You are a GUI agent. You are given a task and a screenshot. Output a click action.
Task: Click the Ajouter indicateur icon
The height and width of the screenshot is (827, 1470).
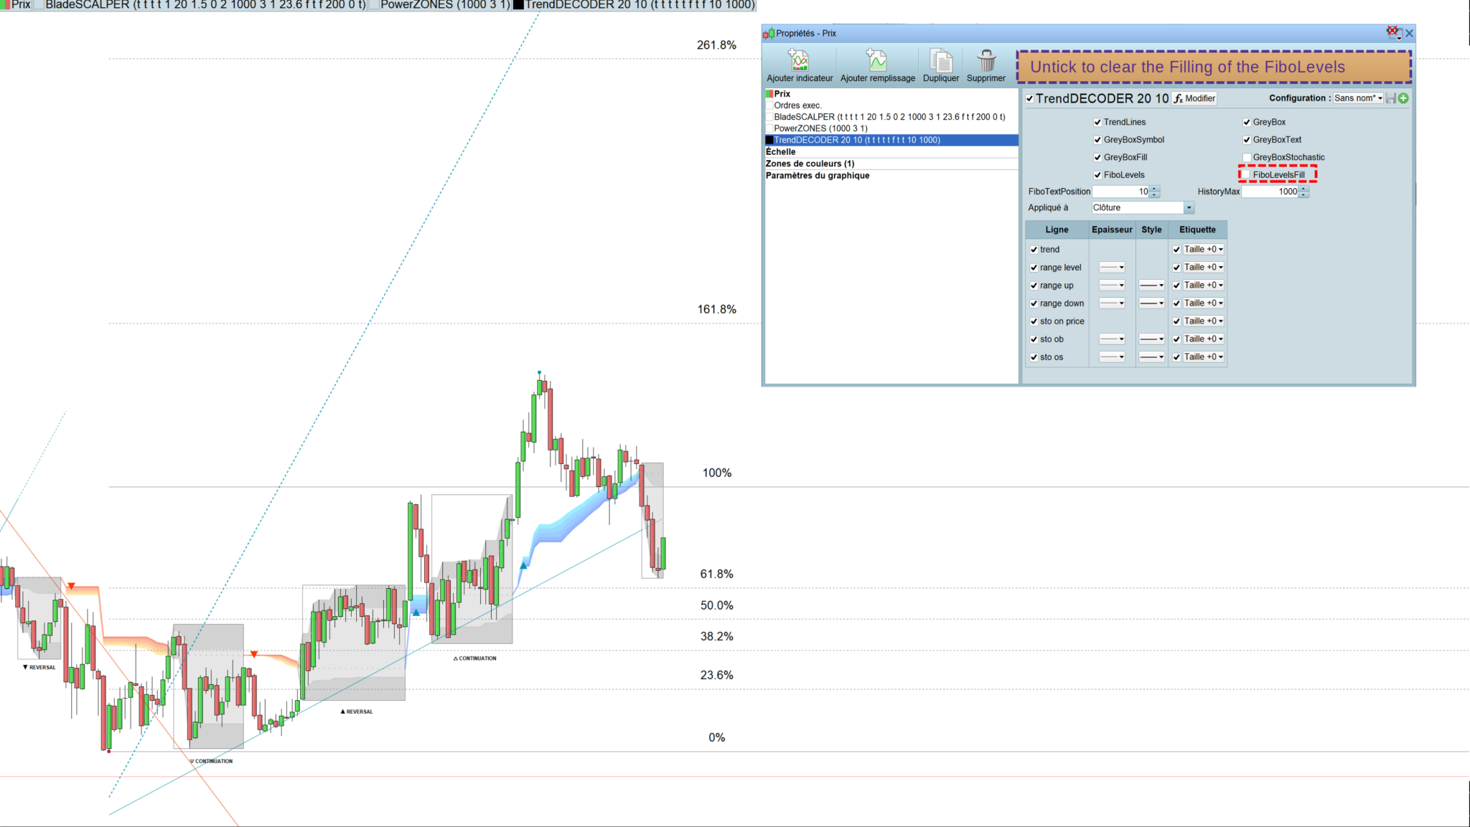[x=799, y=60]
